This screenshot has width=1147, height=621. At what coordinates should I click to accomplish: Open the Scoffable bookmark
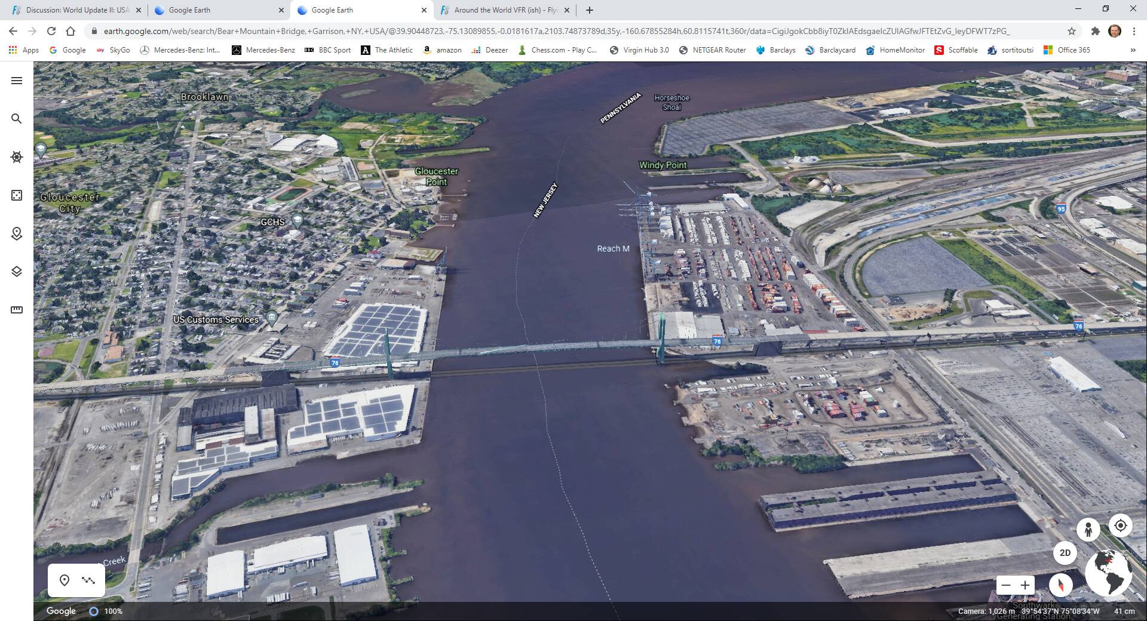click(956, 50)
